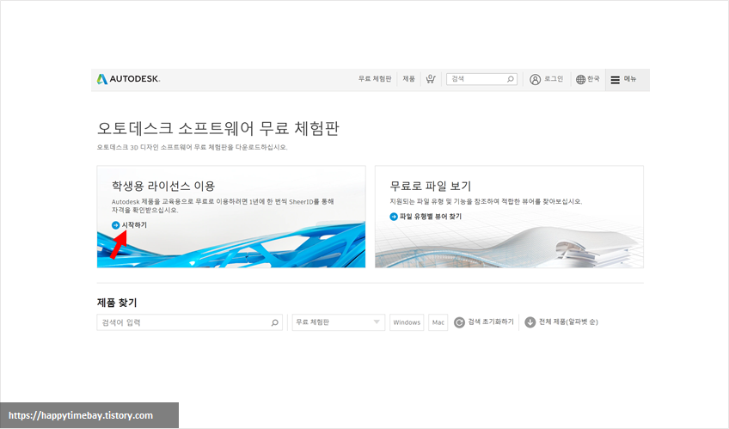729x429 pixels.
Task: Filter by Mac button
Action: tap(438, 322)
